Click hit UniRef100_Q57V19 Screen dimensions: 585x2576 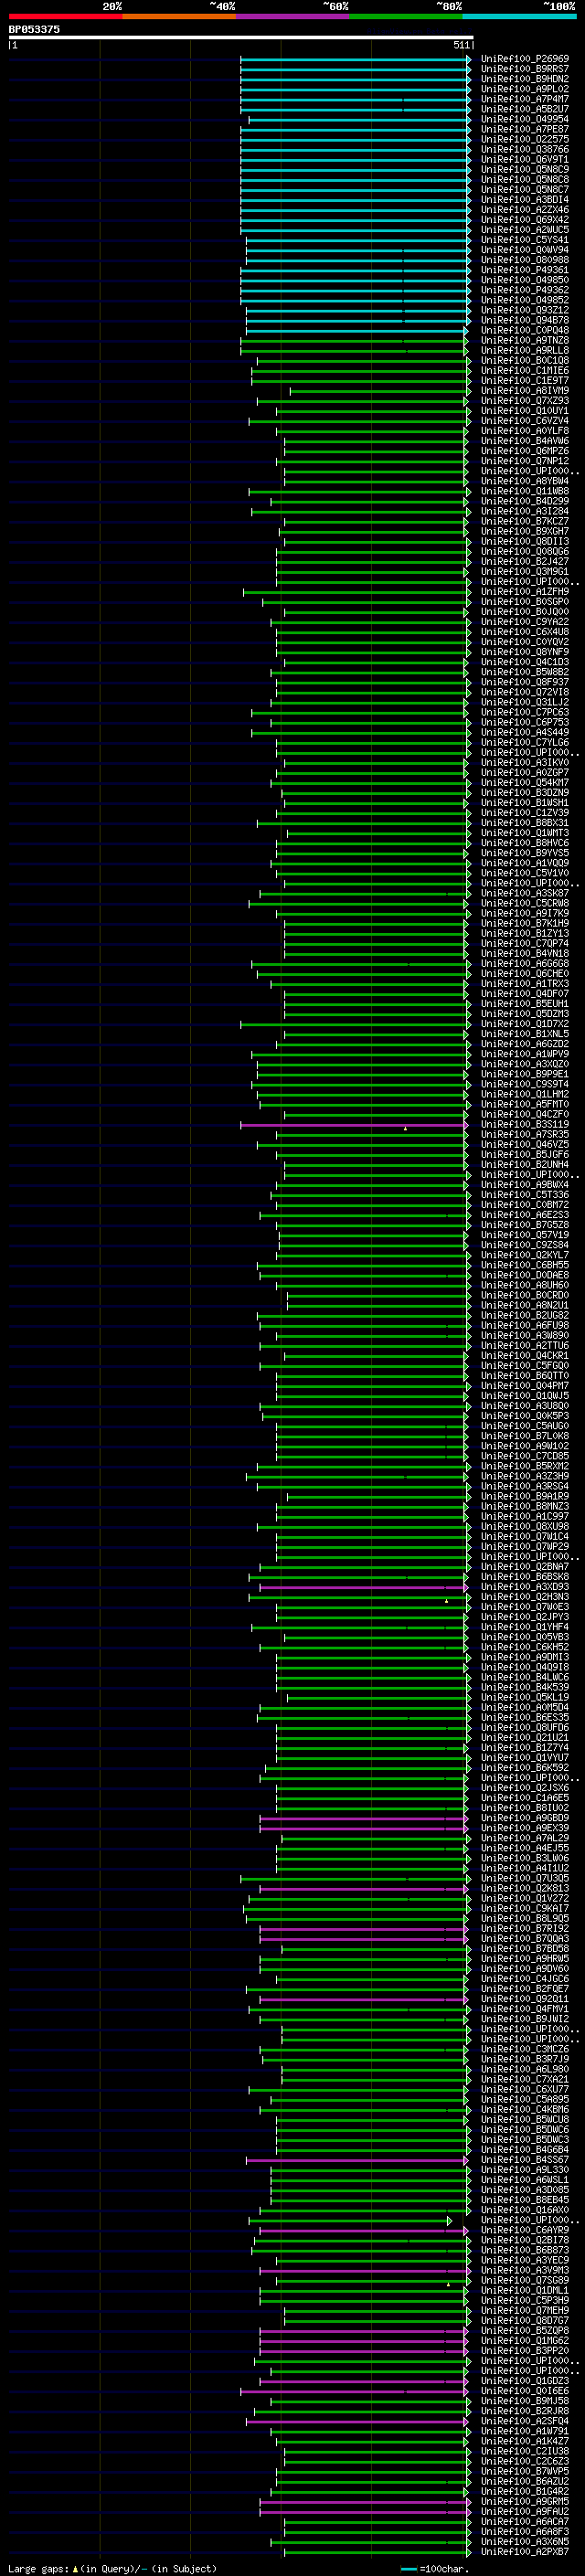[x=525, y=1235]
